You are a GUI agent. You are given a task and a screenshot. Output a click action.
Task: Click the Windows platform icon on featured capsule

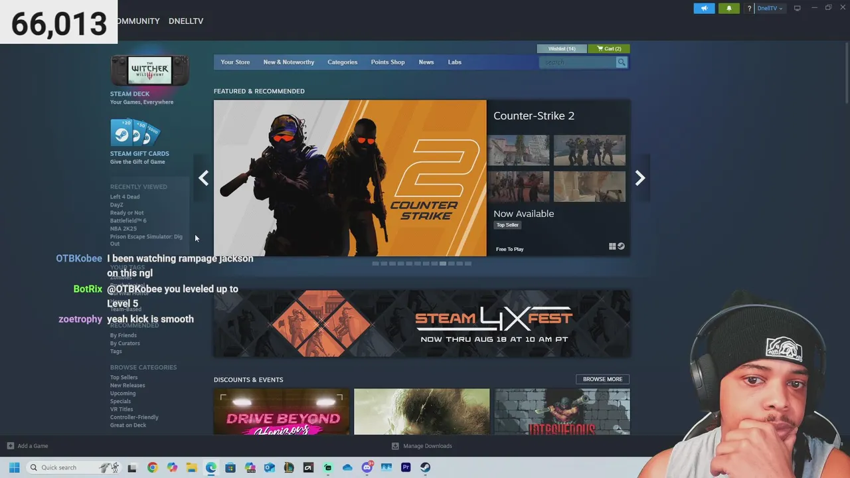612,246
